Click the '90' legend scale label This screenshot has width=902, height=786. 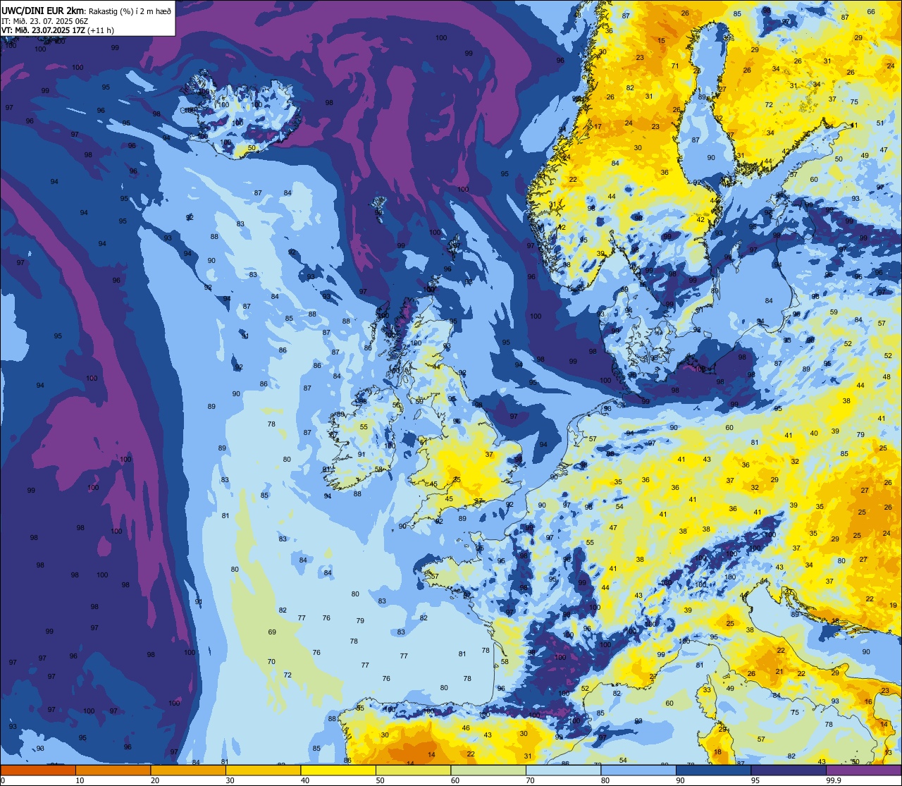(680, 780)
